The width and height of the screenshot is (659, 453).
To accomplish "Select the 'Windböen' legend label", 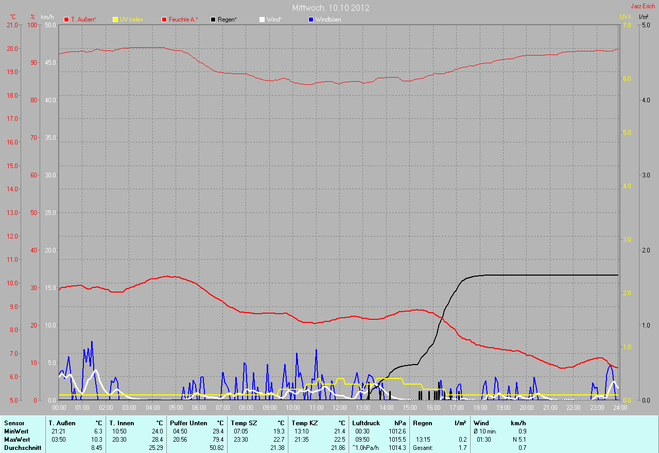I will 328,20.
